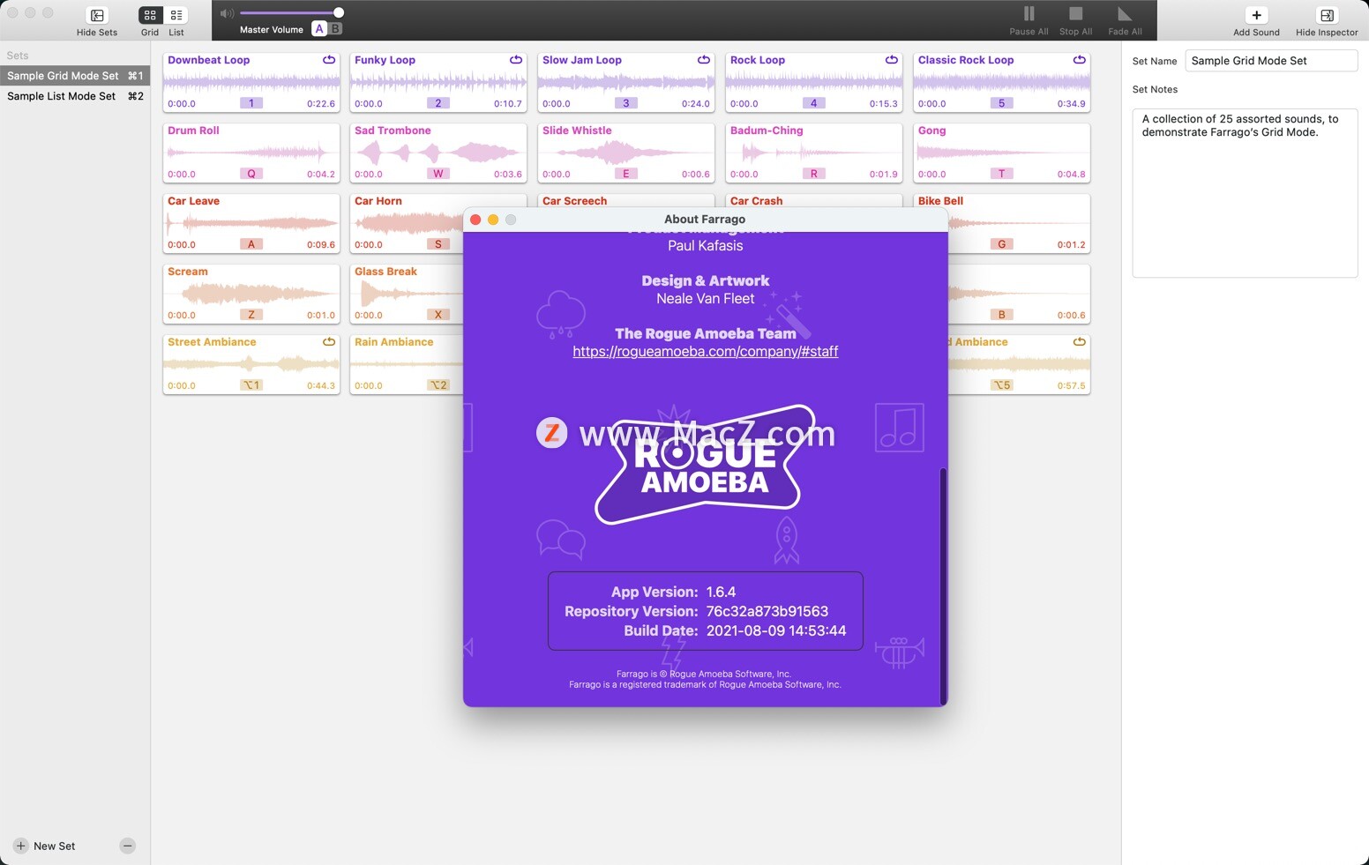Click the New Set plus button

[x=21, y=846]
